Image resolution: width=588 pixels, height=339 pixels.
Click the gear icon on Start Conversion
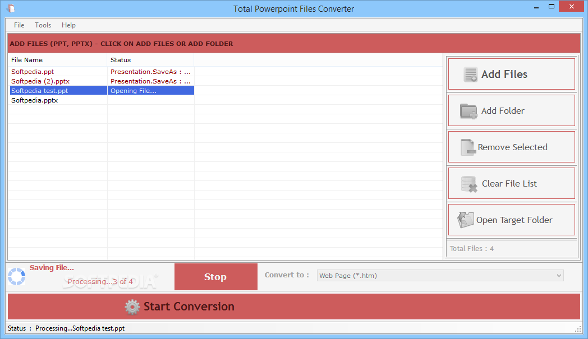[x=132, y=307]
